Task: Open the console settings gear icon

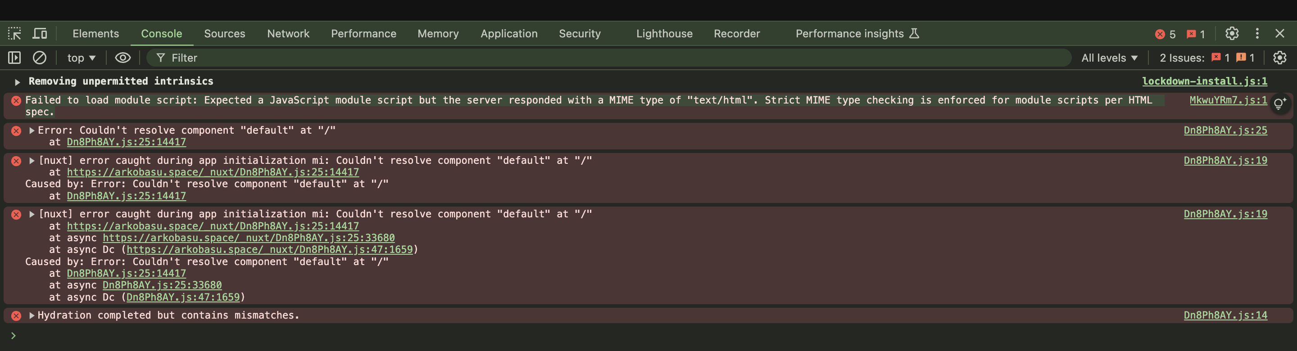Action: coord(1279,58)
